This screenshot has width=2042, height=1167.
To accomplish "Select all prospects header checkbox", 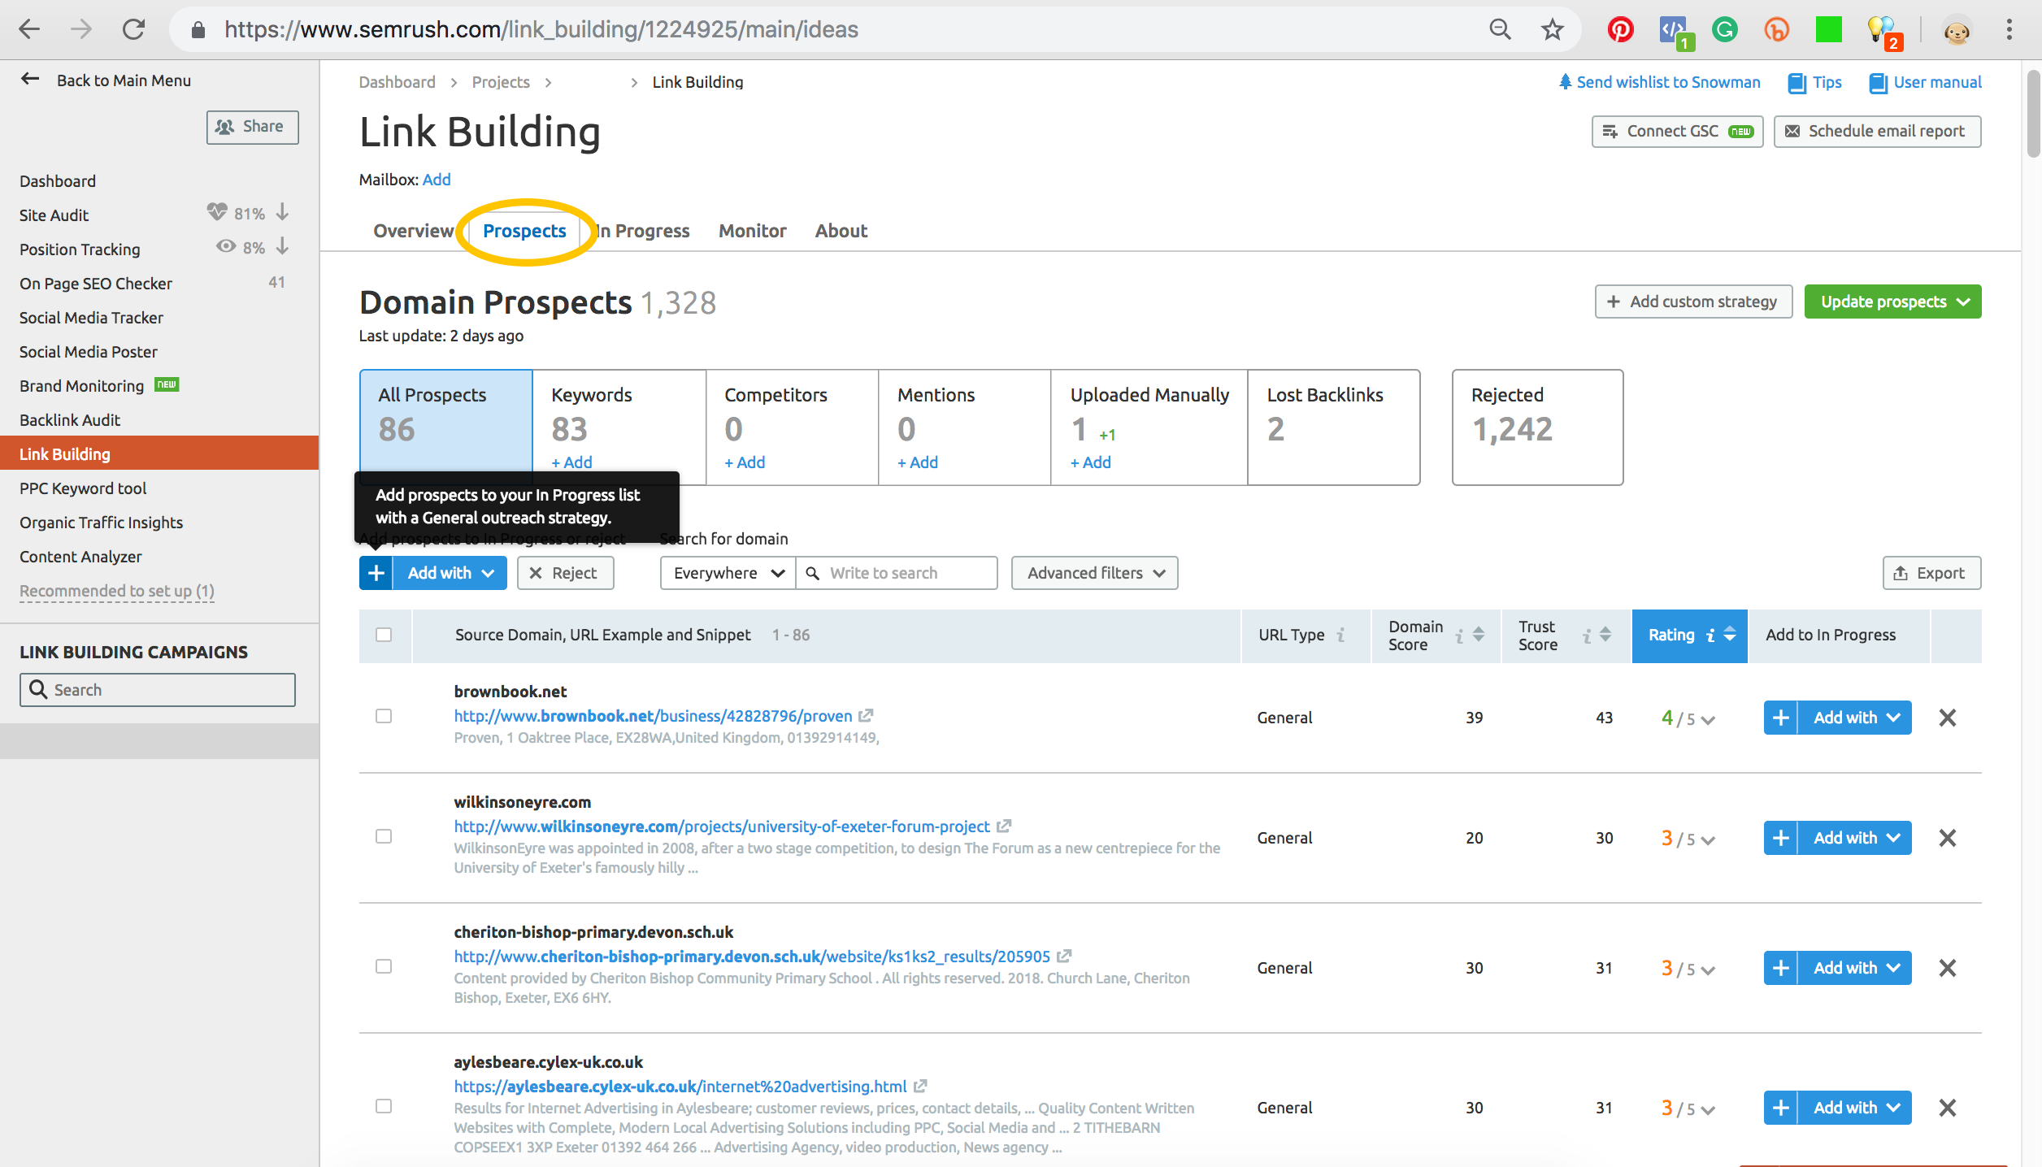I will coord(384,635).
